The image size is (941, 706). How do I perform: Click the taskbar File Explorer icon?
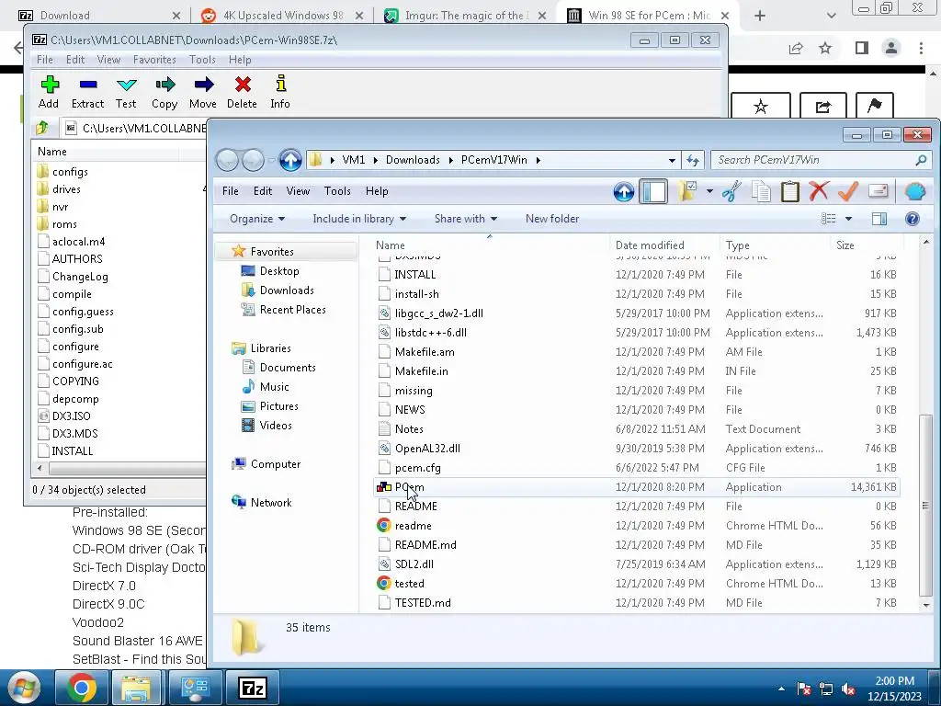point(136,688)
